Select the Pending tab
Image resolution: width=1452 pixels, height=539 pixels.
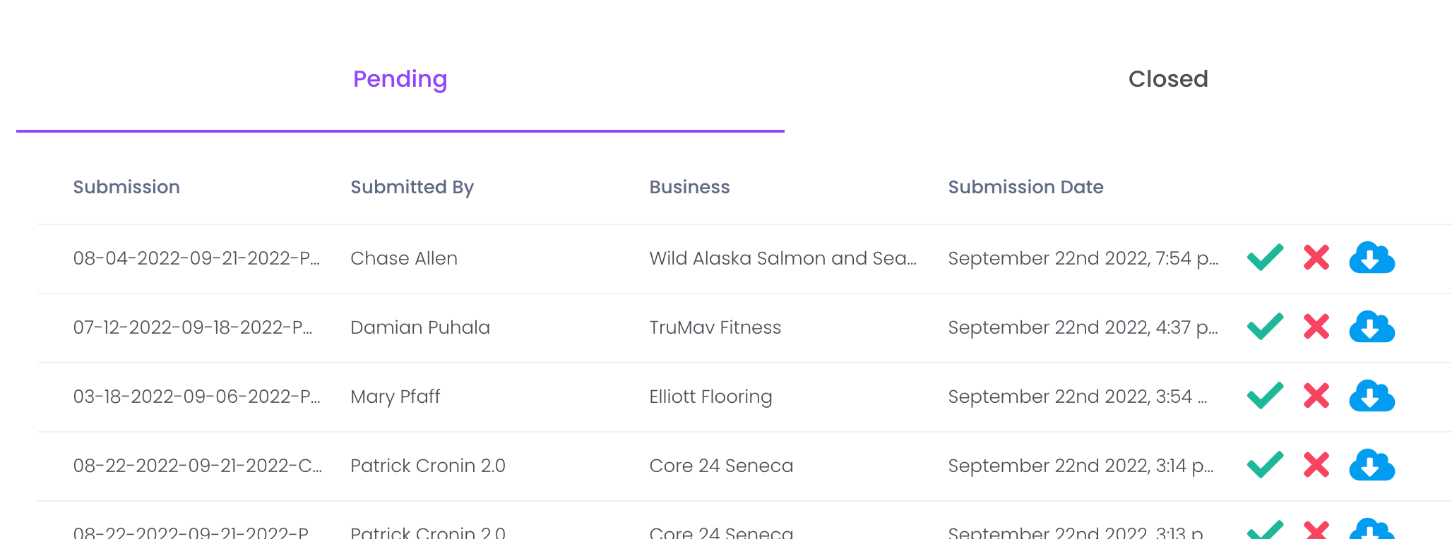point(400,79)
